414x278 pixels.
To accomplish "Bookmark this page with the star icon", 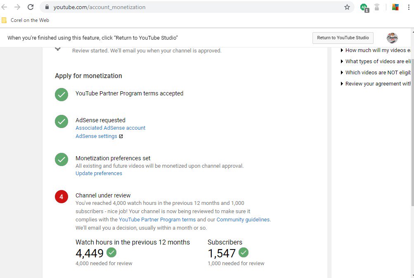I will [347, 7].
